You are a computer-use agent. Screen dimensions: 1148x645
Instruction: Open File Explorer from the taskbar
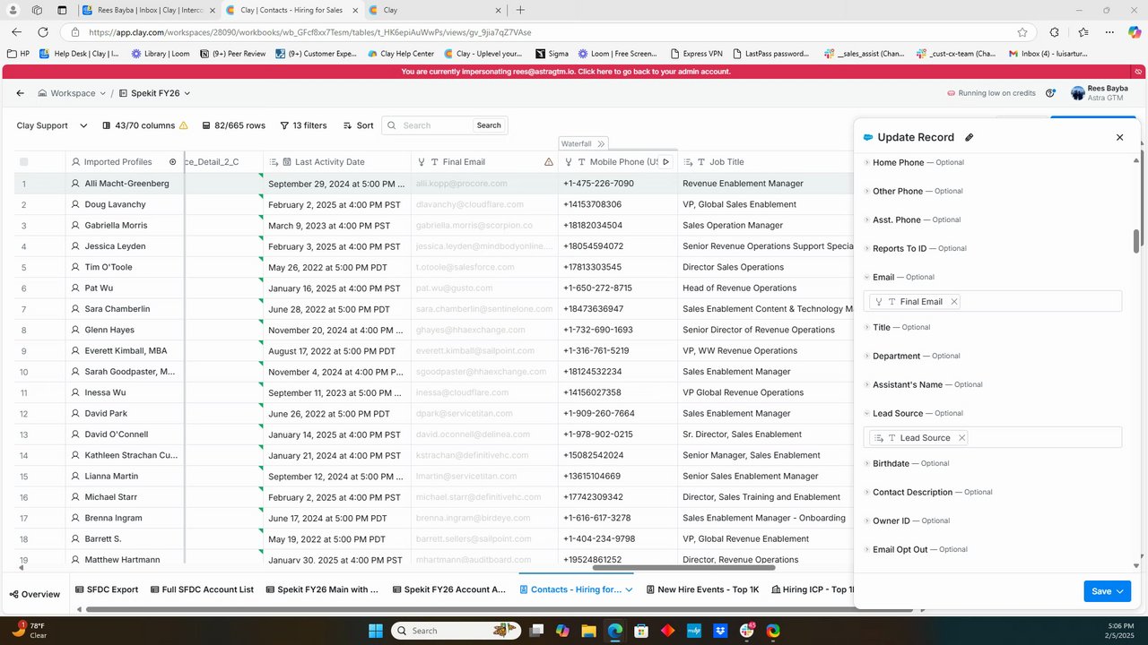coord(588,631)
